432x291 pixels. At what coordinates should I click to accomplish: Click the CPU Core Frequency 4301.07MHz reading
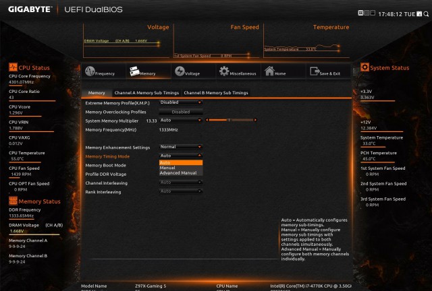click(30, 79)
